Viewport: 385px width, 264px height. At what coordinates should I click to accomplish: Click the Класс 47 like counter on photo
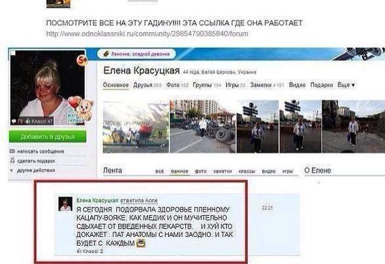(39, 121)
